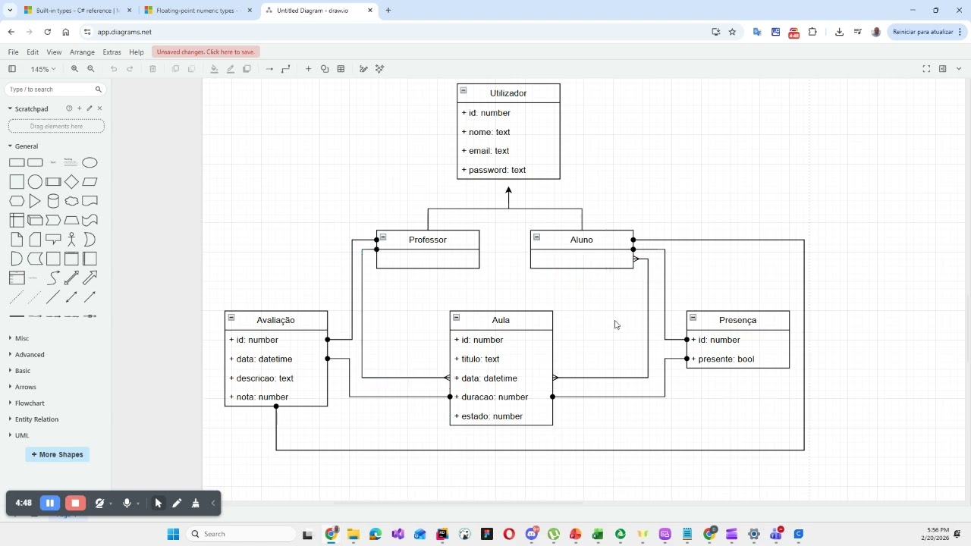Click the shapes picker icon

tap(325, 69)
